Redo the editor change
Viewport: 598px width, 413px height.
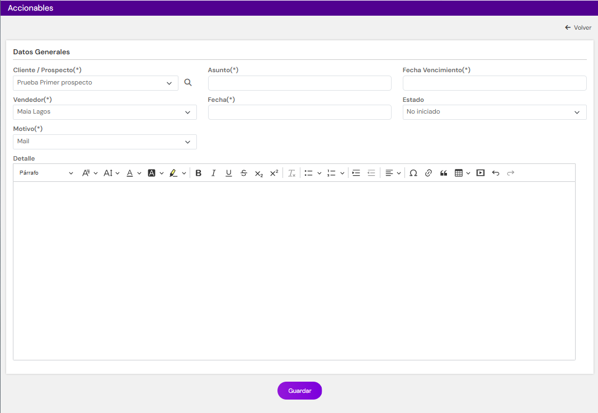[x=511, y=173]
